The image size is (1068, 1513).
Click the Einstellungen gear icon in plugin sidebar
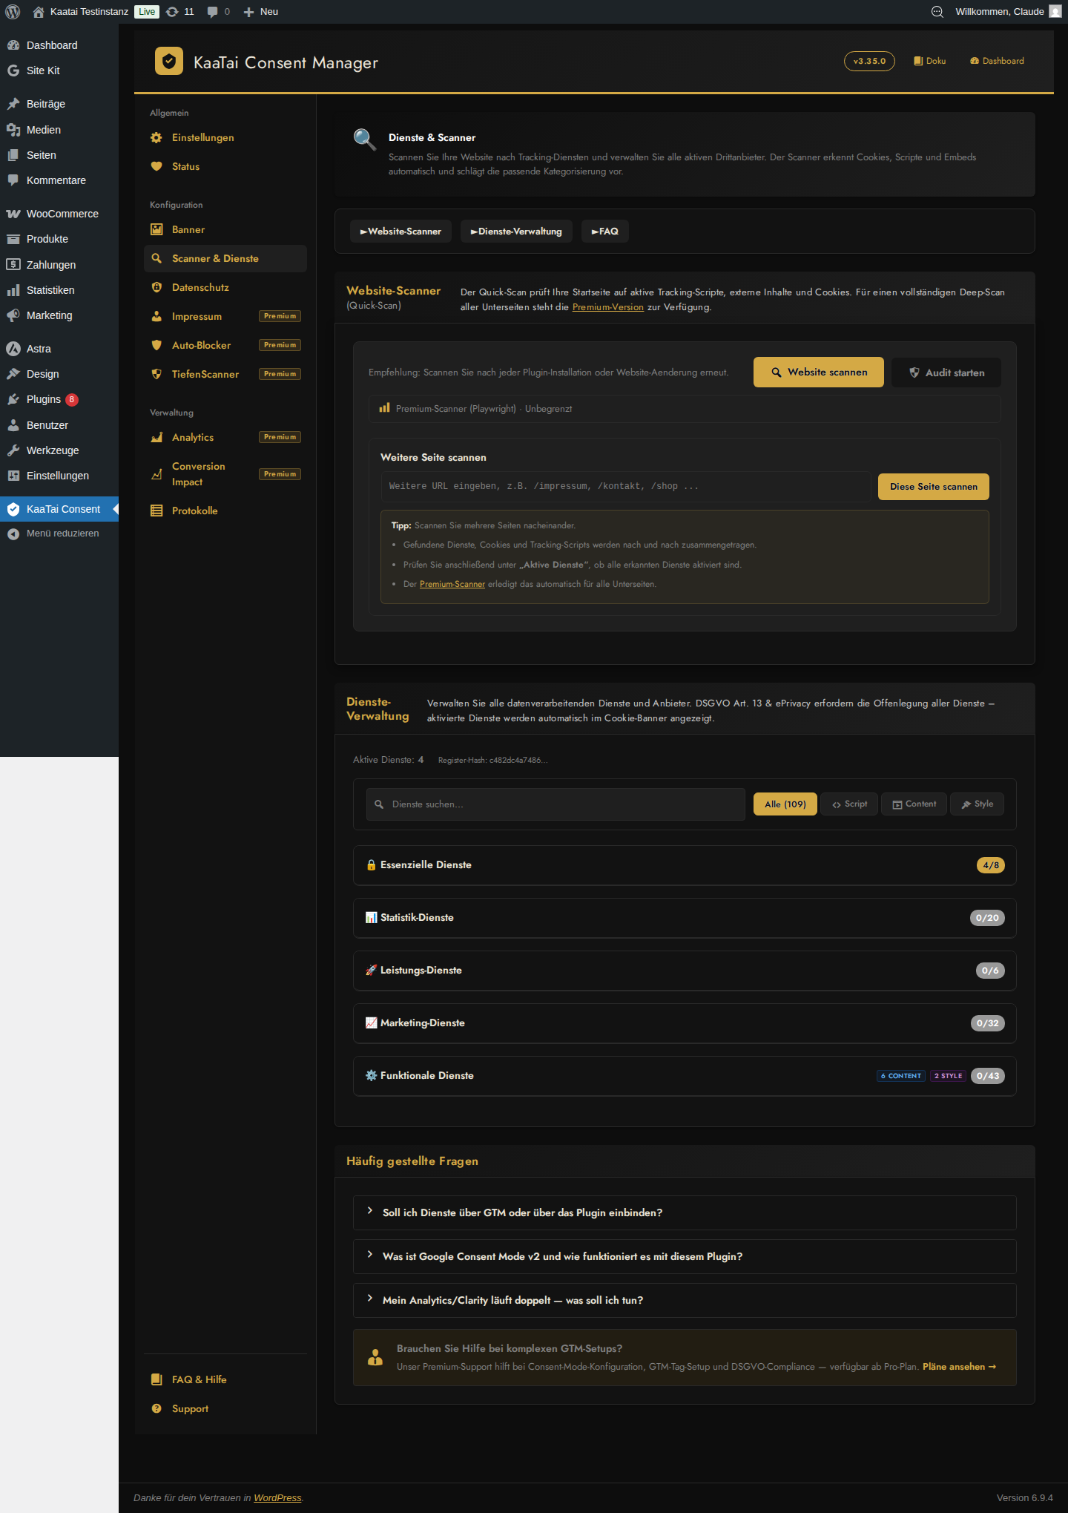[156, 138]
